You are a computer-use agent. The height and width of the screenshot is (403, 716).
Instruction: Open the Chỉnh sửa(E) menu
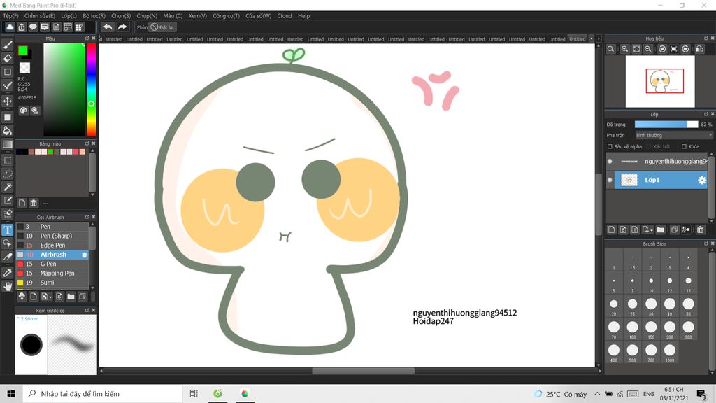click(40, 16)
